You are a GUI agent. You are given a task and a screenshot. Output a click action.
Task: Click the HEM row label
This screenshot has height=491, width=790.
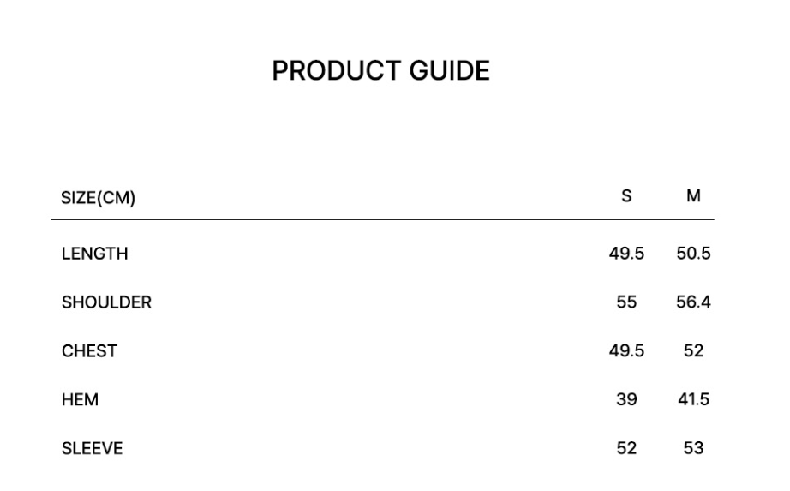pyautogui.click(x=80, y=400)
